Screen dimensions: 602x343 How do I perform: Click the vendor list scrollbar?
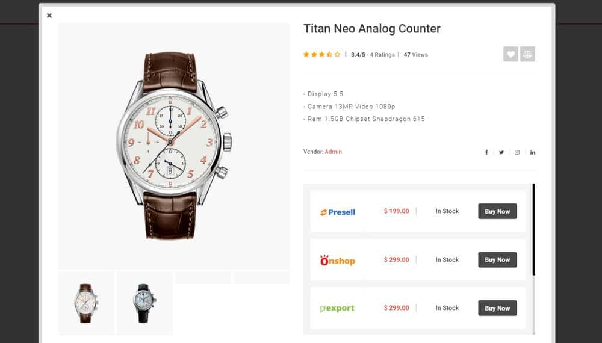(533, 229)
